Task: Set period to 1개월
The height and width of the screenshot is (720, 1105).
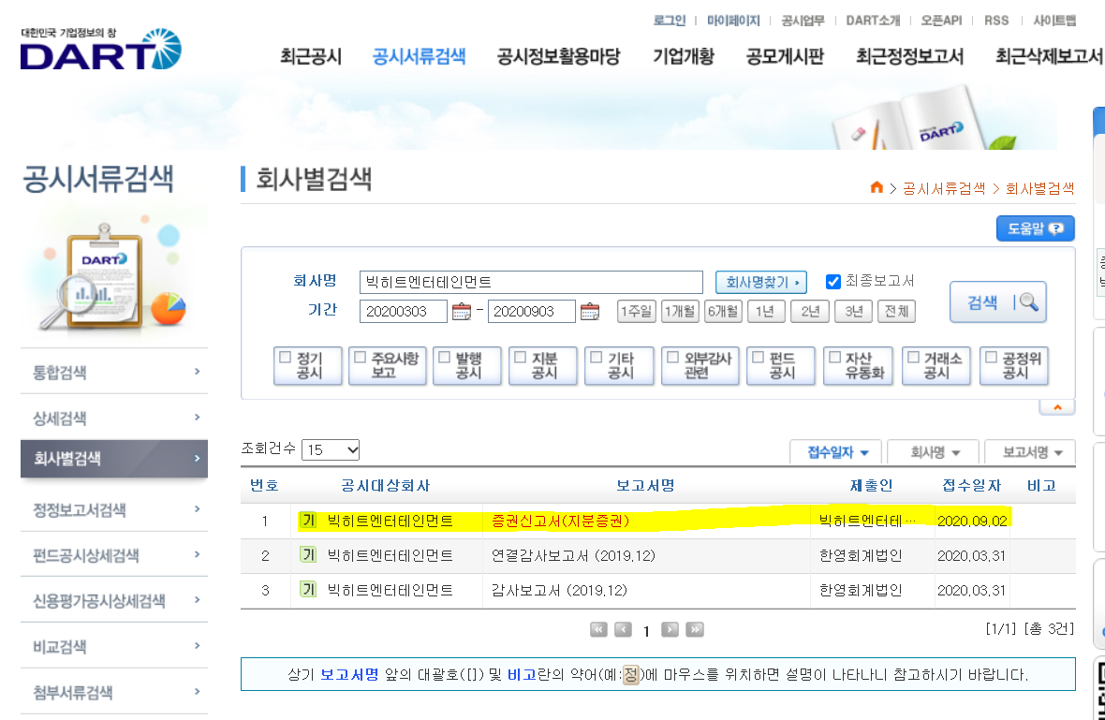Action: pos(680,312)
